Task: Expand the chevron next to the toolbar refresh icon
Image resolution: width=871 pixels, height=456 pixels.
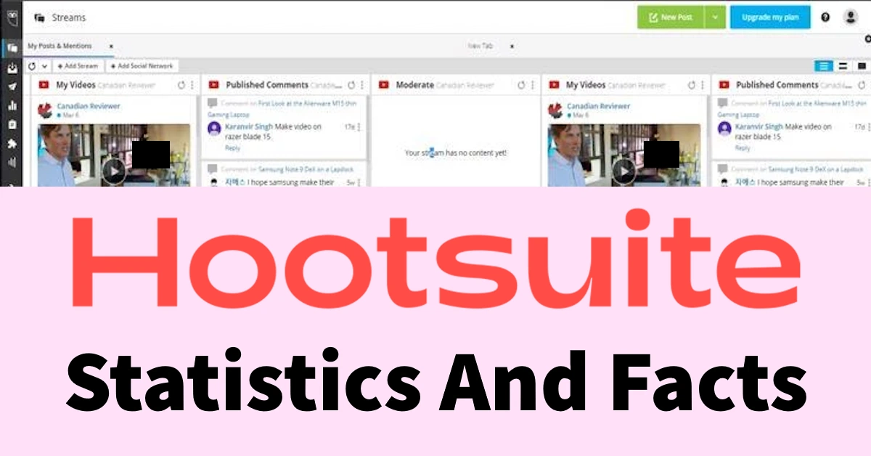Action: (44, 66)
